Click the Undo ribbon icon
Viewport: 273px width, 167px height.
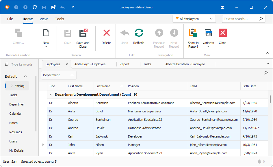pos(125,33)
